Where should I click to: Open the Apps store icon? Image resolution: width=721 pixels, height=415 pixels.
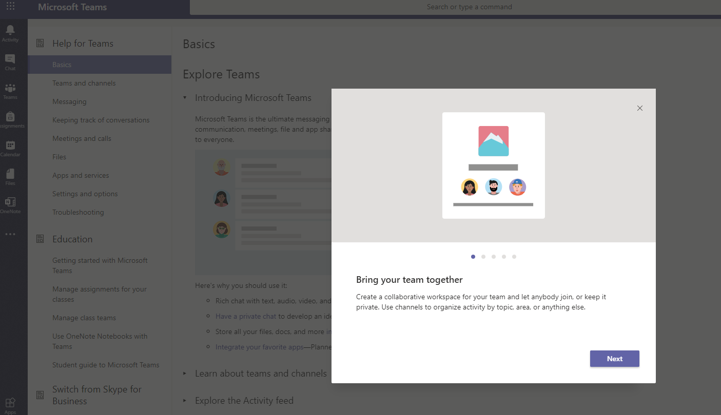coord(10,403)
